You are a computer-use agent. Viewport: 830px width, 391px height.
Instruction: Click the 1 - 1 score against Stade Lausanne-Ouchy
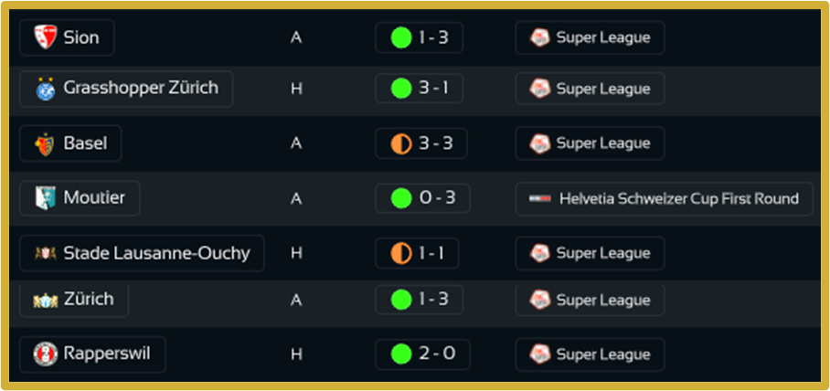click(417, 253)
